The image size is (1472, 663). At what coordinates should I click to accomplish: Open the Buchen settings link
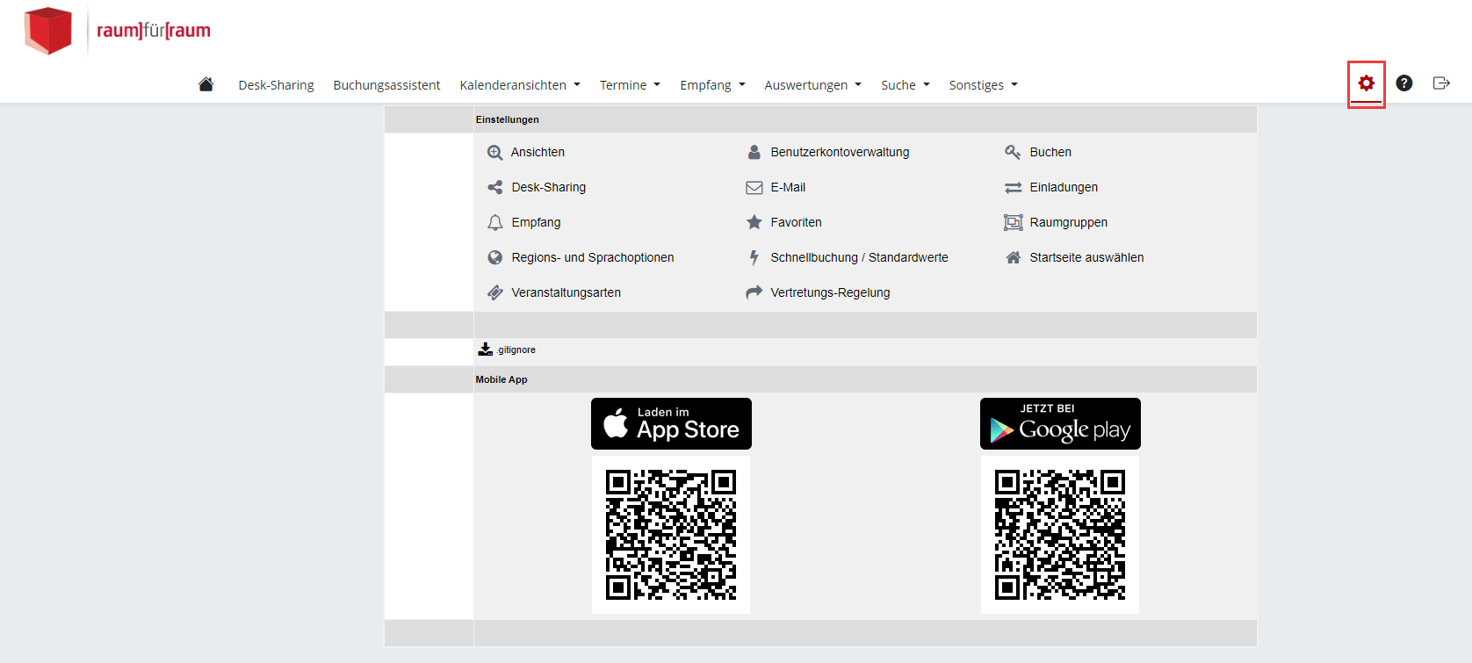[x=1050, y=152]
